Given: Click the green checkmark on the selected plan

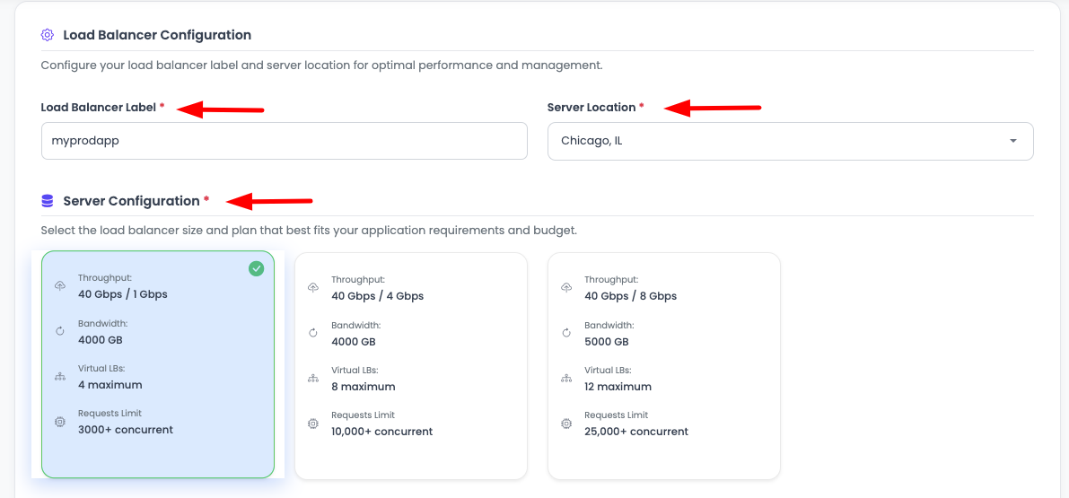Looking at the screenshot, I should pos(257,268).
